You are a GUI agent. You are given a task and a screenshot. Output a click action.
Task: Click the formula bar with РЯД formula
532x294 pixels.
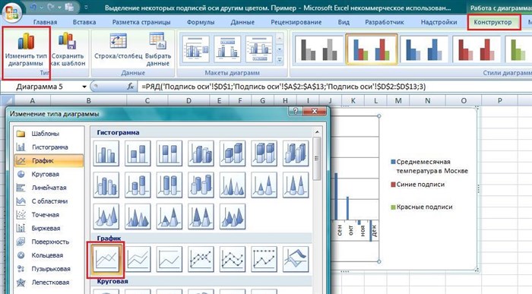tap(334, 87)
